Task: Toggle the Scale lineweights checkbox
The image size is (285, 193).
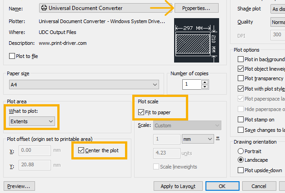Action: pyautogui.click(x=156, y=167)
